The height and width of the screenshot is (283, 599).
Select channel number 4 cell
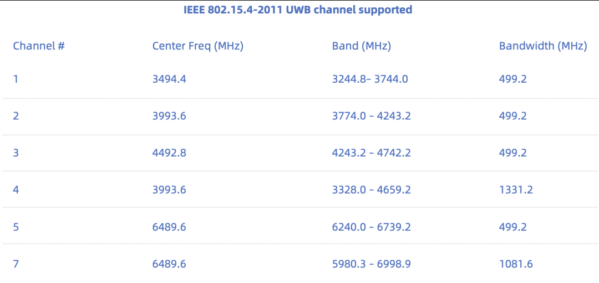16,190
